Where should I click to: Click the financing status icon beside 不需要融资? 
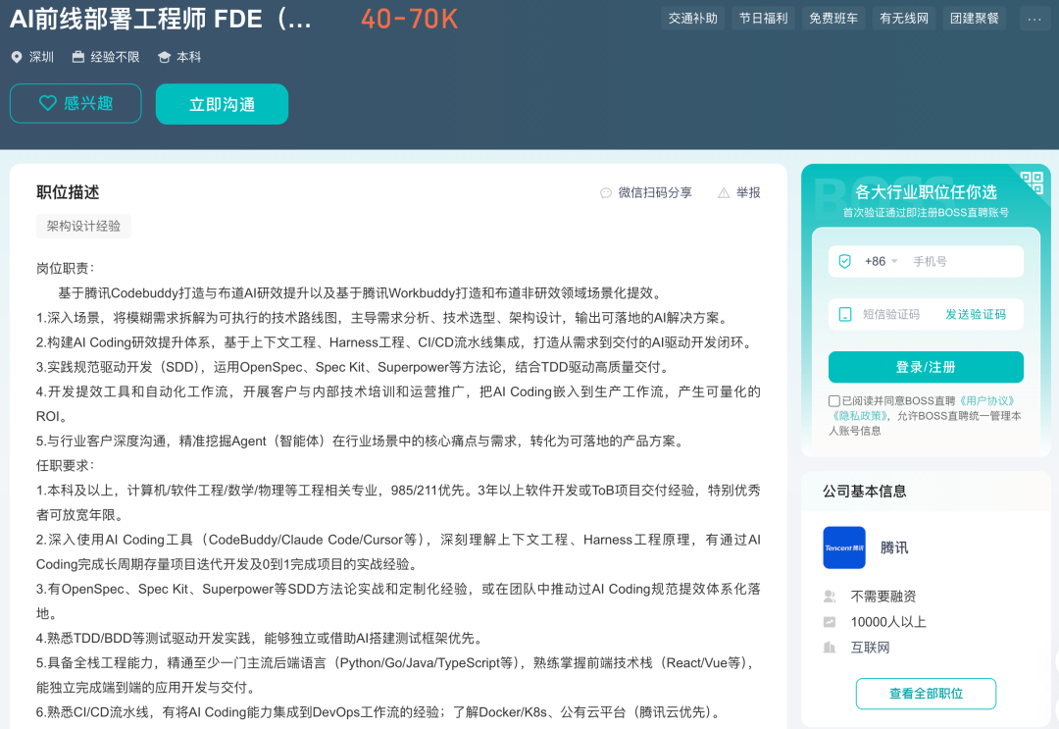click(830, 597)
